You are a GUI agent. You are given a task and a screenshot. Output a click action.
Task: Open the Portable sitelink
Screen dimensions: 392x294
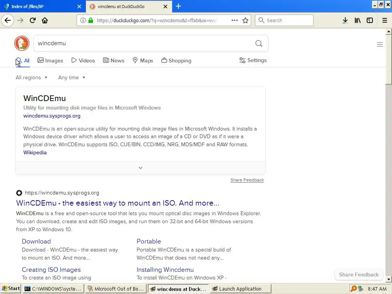(x=149, y=241)
